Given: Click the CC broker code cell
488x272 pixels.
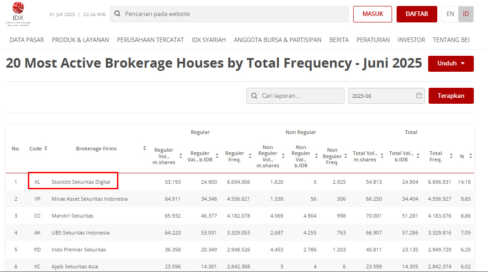Looking at the screenshot, I should point(37,216).
